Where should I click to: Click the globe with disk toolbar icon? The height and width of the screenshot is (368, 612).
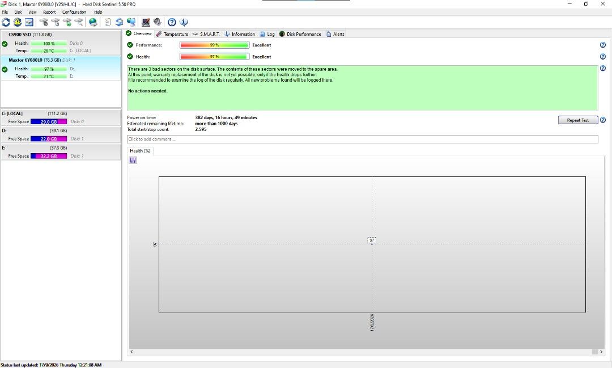pyautogui.click(x=93, y=22)
